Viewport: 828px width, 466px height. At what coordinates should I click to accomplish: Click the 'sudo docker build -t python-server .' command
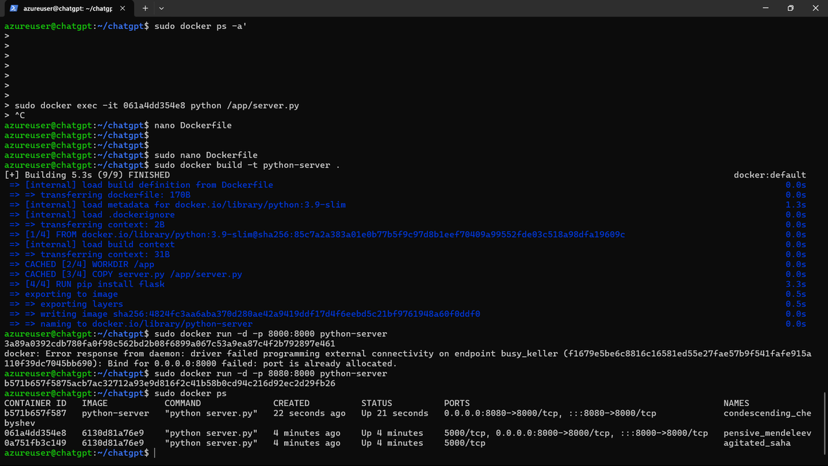tap(247, 165)
